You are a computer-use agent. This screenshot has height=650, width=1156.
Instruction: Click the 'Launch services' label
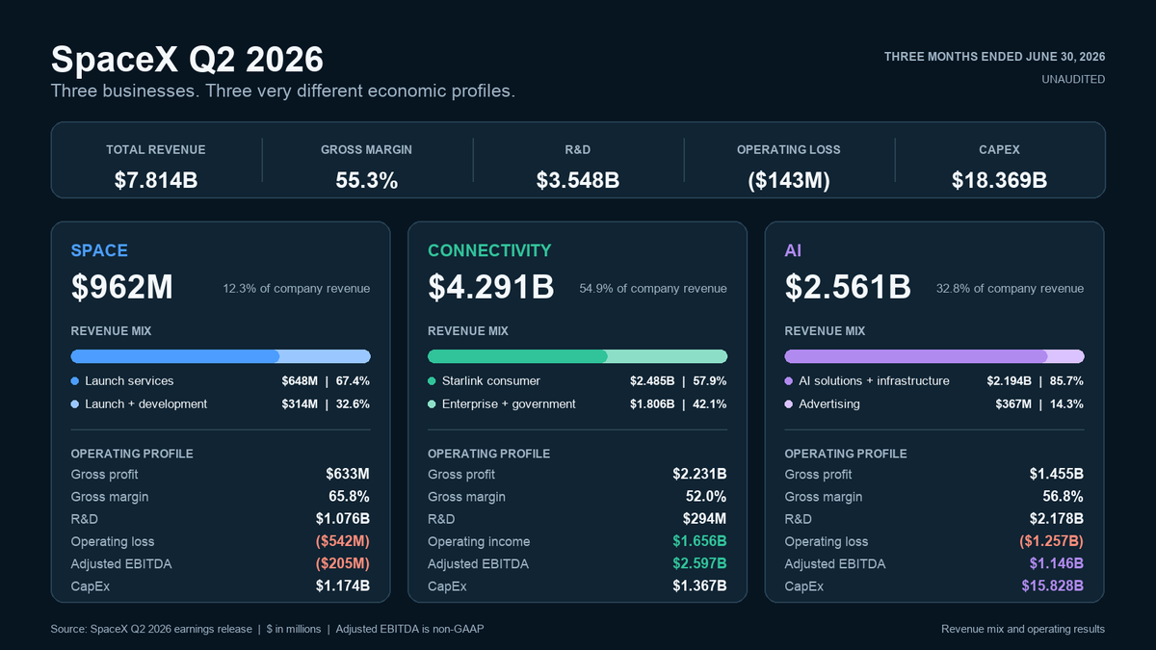[x=129, y=381]
